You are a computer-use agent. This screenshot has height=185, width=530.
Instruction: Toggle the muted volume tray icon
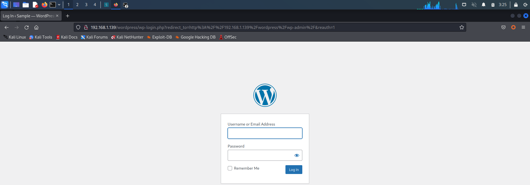(474, 5)
